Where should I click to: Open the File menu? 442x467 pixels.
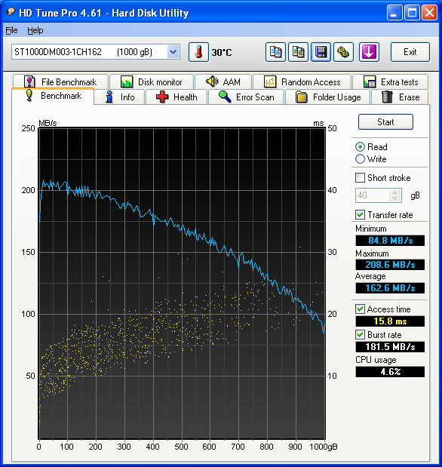coord(11,30)
